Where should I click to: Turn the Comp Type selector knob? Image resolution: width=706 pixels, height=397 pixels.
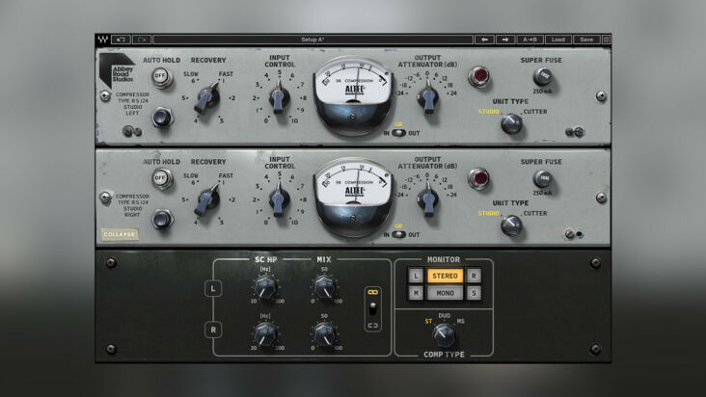tap(444, 335)
